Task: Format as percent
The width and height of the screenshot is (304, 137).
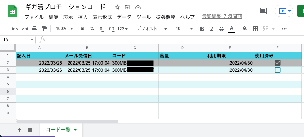Action: (x=92, y=29)
